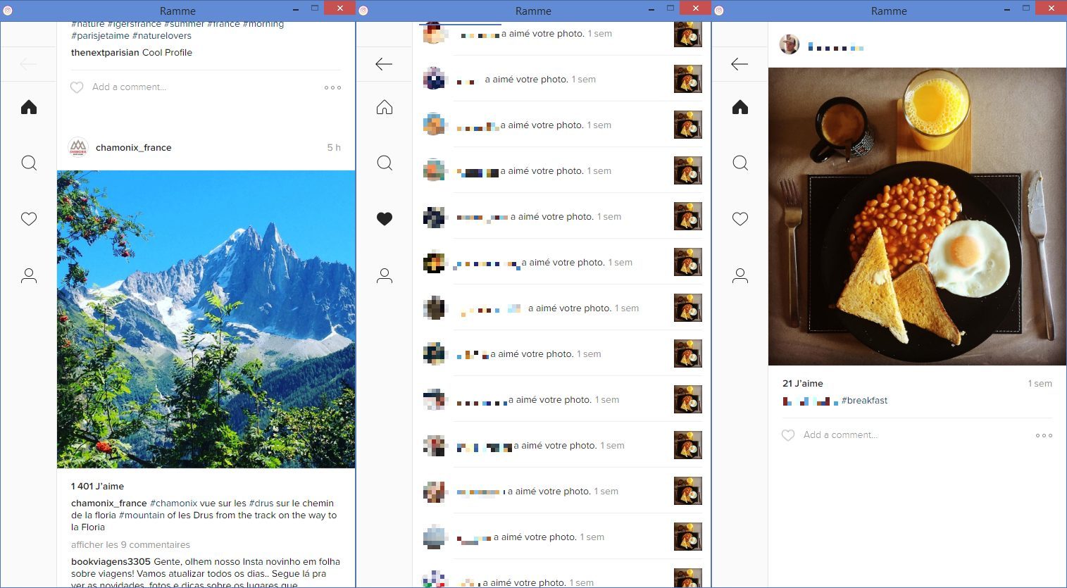Go back from the breakfast photo view
This screenshot has height=588, width=1067.
click(x=740, y=64)
